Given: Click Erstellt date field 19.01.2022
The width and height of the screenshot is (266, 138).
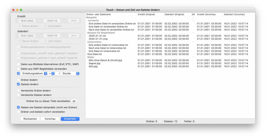Looking at the screenshot, I should 27,21.
